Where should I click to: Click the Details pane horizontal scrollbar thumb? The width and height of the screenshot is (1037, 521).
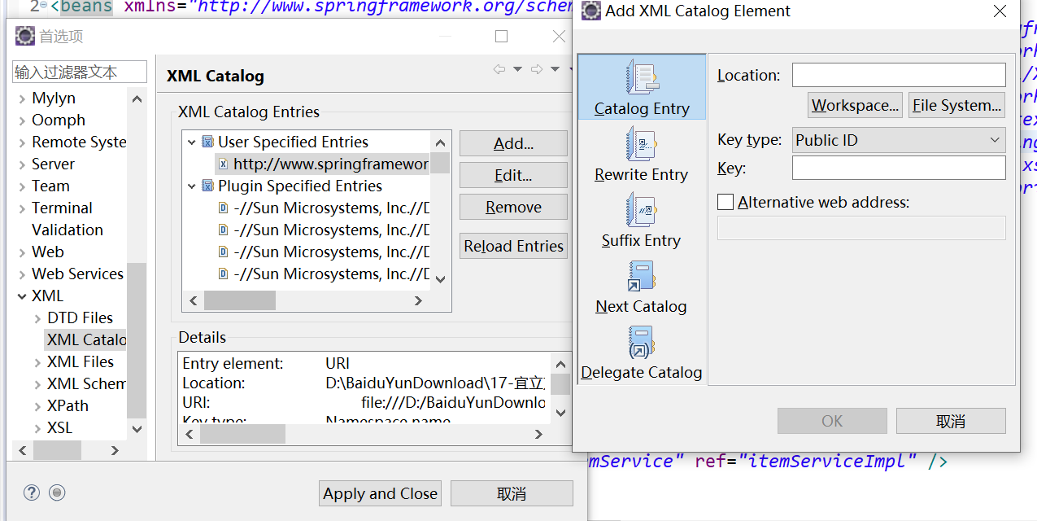click(x=242, y=434)
